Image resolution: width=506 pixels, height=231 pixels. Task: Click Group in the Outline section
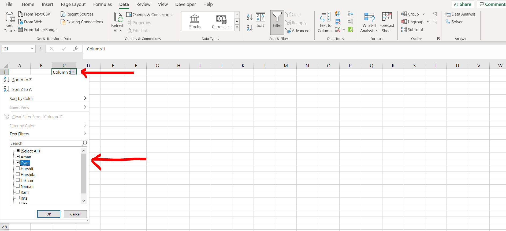click(410, 14)
